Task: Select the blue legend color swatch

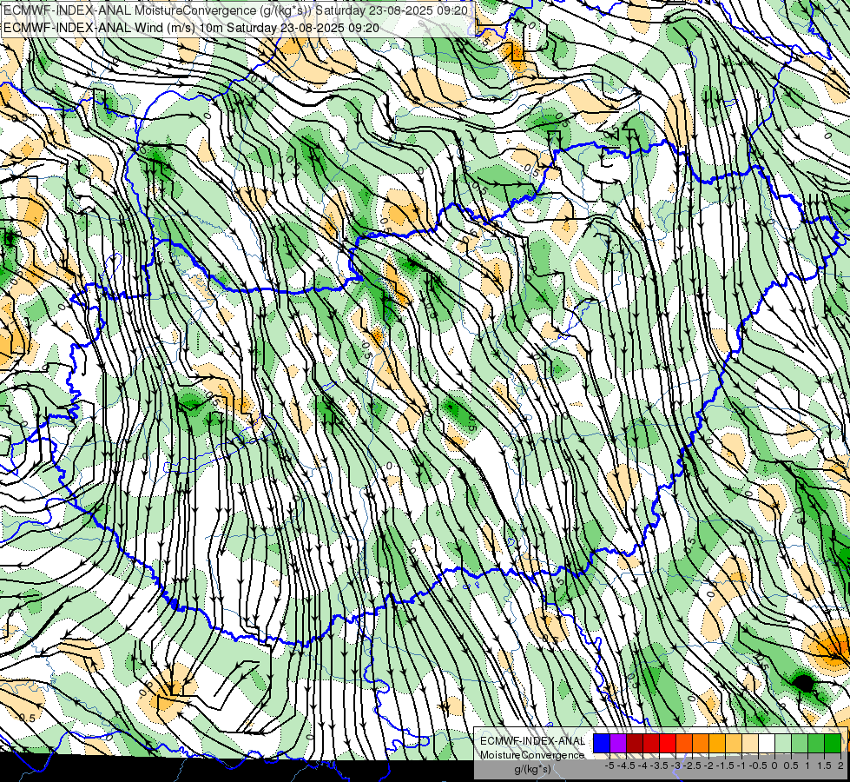Action: pyautogui.click(x=602, y=743)
